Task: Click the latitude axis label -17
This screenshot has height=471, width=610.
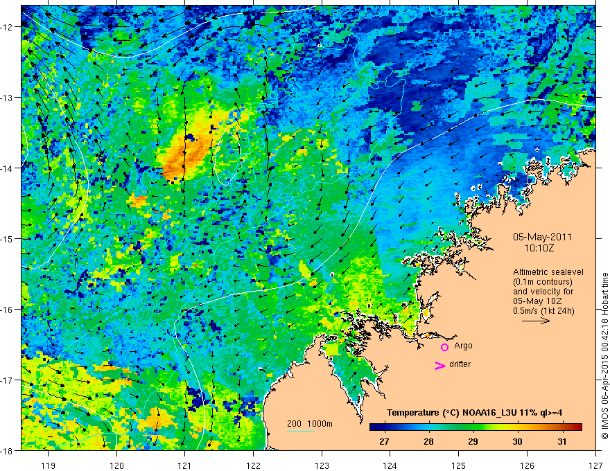Action: pos(7,380)
